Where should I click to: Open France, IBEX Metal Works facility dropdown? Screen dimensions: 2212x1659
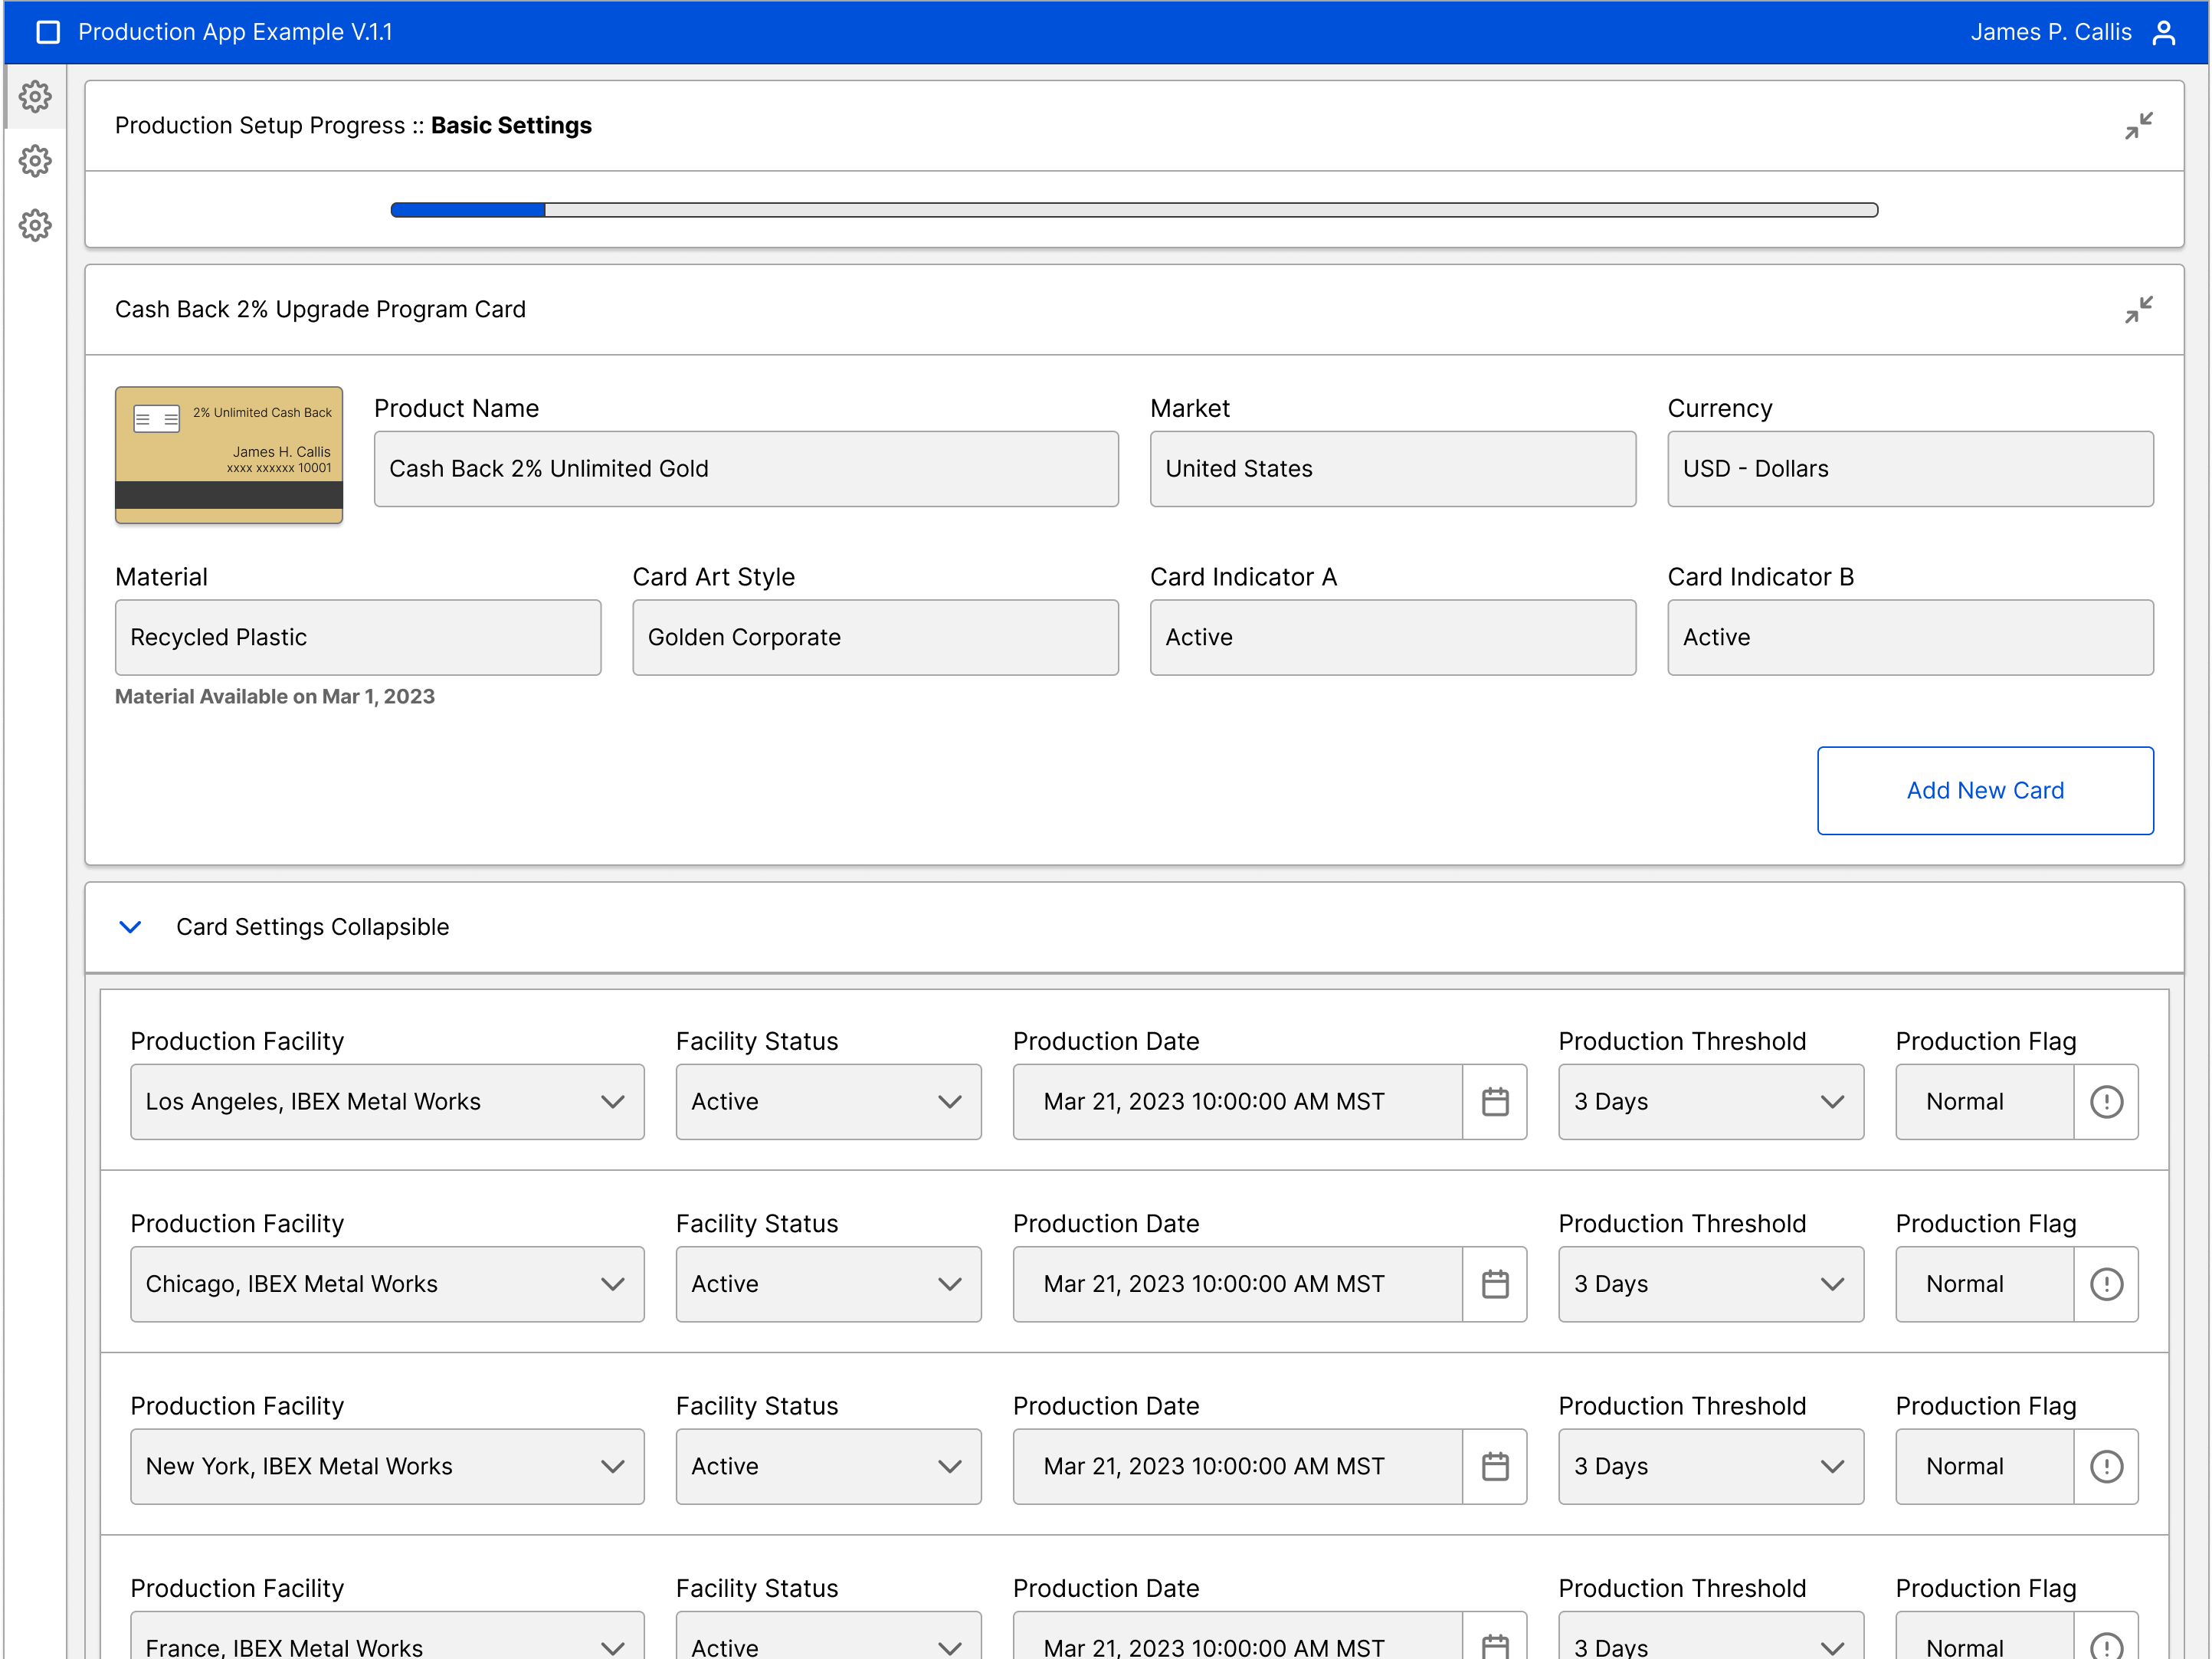pos(387,1636)
